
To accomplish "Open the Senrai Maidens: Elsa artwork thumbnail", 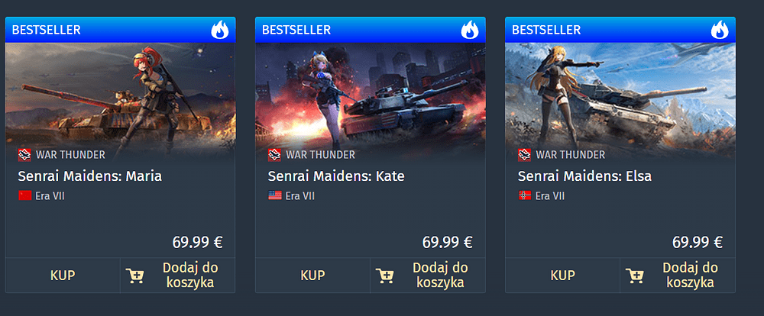I will [620, 100].
